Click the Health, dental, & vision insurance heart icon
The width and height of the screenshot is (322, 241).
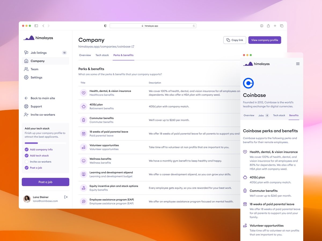[84, 93]
